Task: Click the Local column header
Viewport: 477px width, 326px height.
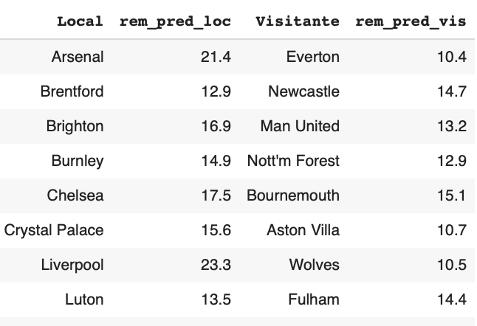Action: click(80, 21)
